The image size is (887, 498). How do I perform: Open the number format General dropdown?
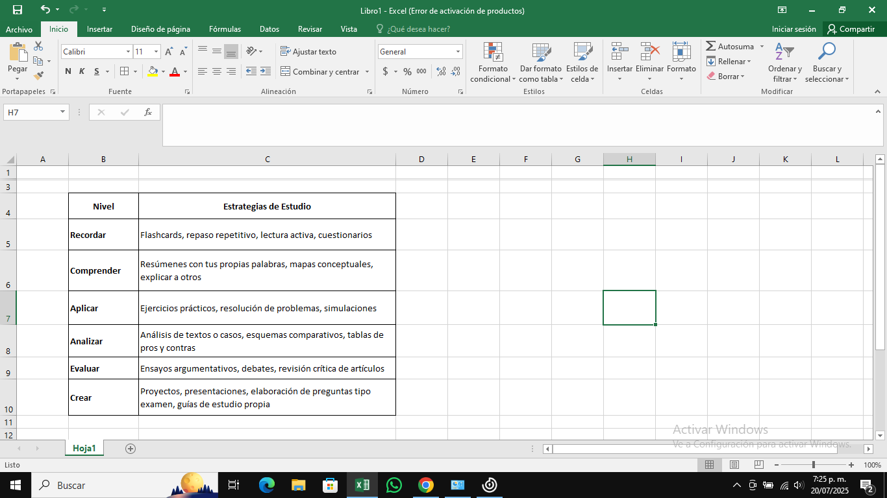pyautogui.click(x=458, y=52)
